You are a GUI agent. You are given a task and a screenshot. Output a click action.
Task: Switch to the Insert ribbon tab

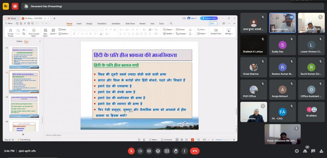coord(79,24)
